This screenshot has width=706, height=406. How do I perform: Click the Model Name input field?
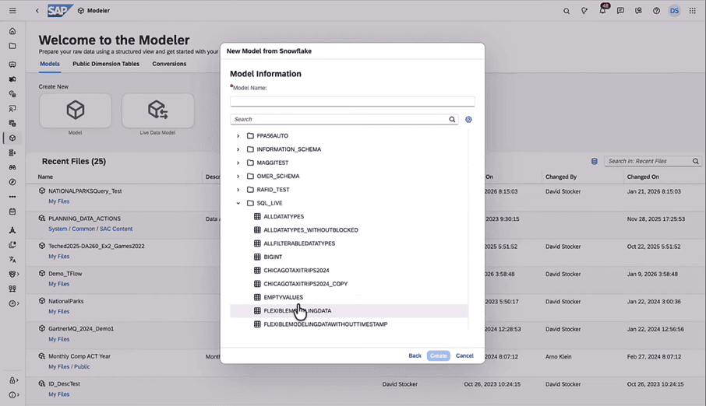pyautogui.click(x=352, y=101)
